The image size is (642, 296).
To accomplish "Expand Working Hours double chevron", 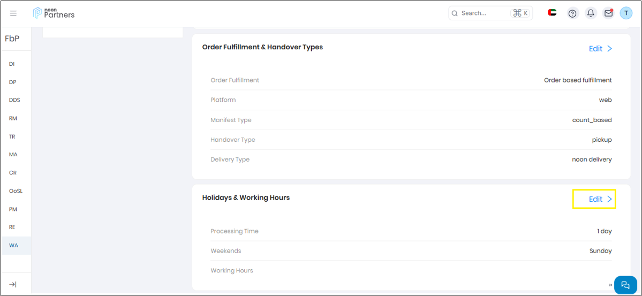I will [x=610, y=284].
